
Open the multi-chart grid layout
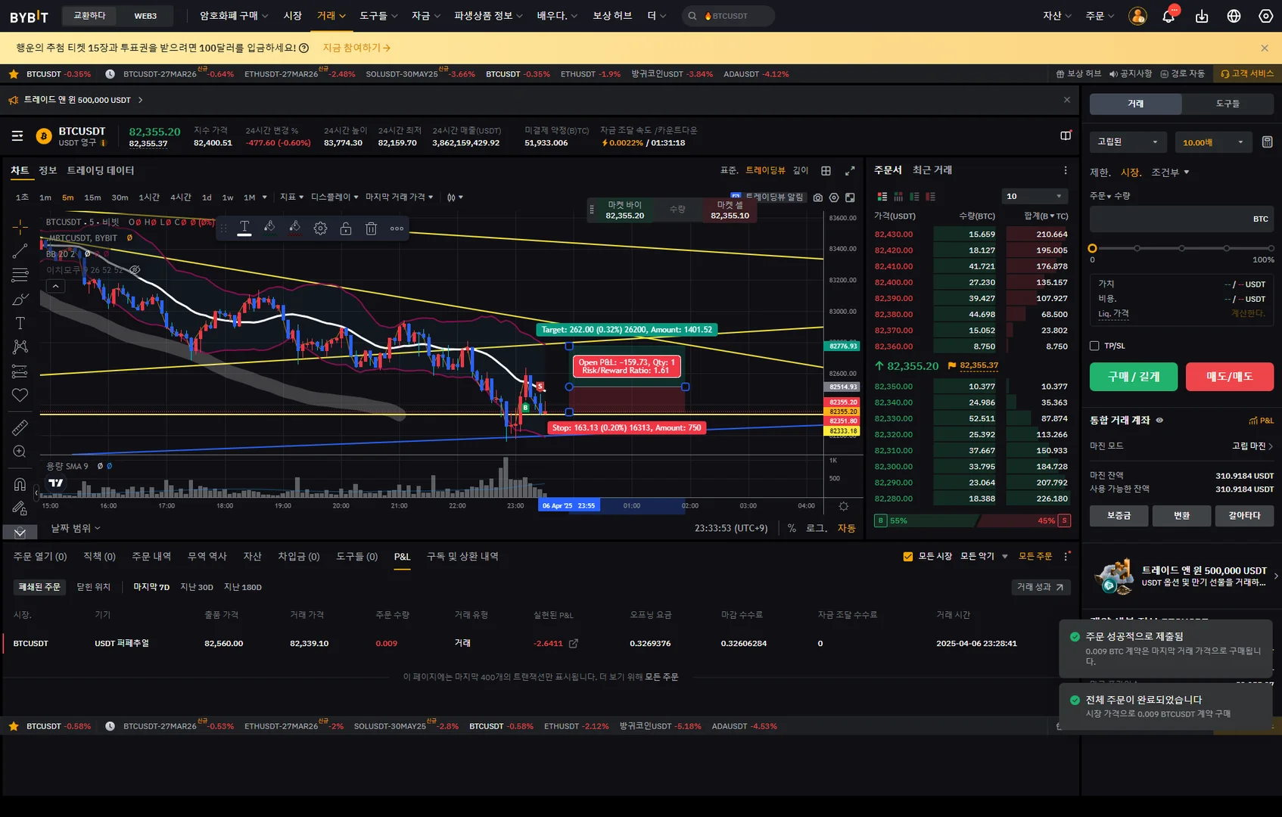click(826, 171)
